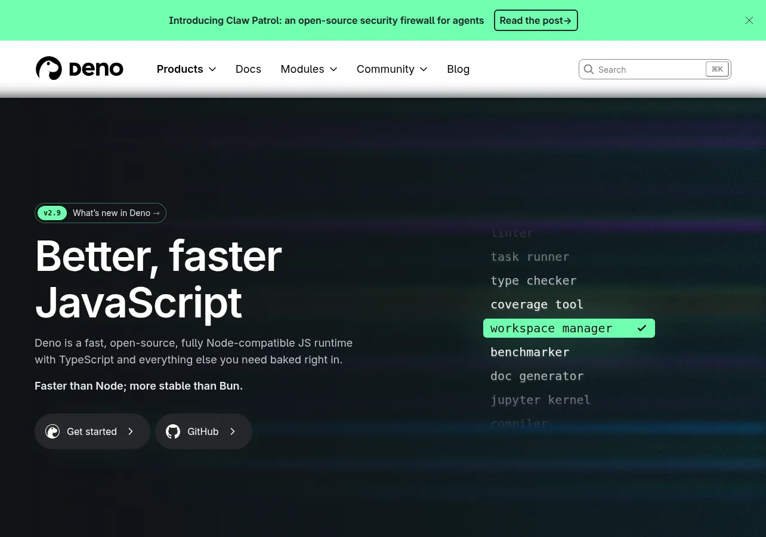Click the Deno dinosaur logo icon

[49, 69]
